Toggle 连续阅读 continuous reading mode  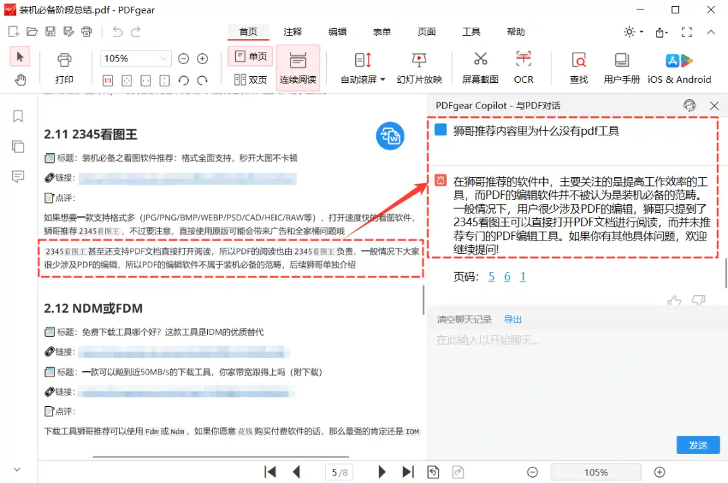pyautogui.click(x=298, y=68)
